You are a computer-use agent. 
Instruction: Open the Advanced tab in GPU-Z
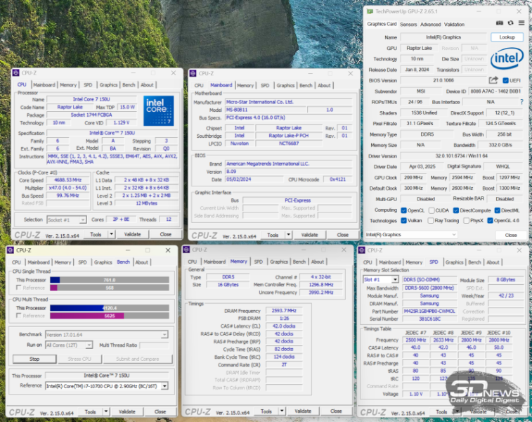(x=430, y=25)
